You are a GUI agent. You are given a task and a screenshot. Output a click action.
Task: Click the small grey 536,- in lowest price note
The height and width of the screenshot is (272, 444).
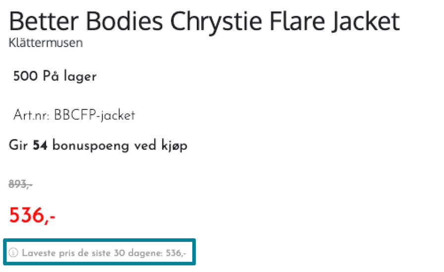tap(176, 254)
